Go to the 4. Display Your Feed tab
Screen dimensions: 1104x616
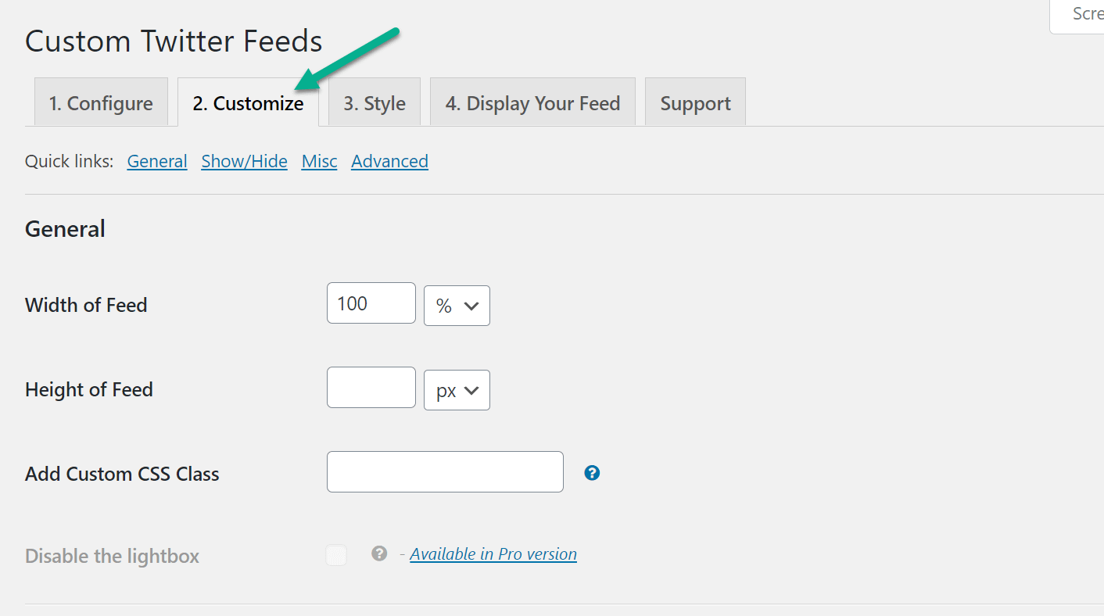(532, 103)
